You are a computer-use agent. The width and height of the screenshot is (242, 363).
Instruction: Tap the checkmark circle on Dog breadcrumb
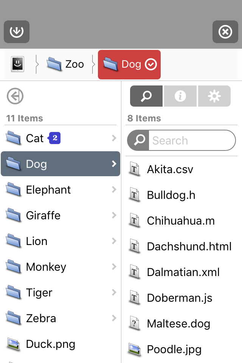[x=151, y=65]
